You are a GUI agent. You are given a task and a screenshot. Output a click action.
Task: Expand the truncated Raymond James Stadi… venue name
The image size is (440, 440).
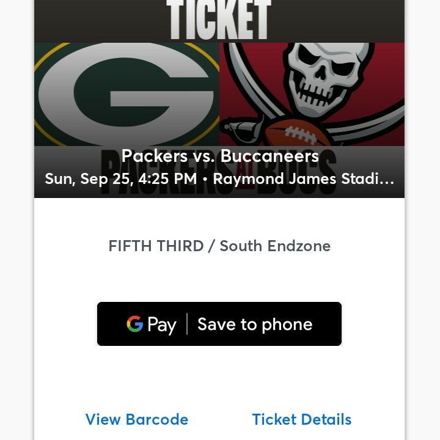point(303,178)
